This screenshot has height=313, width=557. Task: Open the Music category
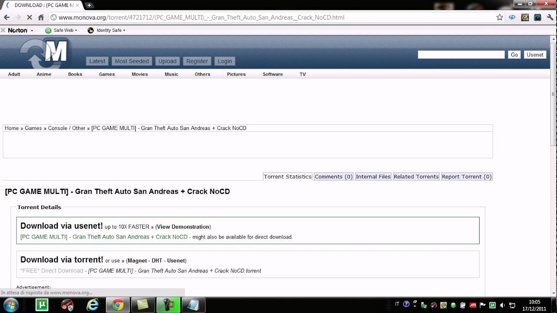tap(171, 74)
